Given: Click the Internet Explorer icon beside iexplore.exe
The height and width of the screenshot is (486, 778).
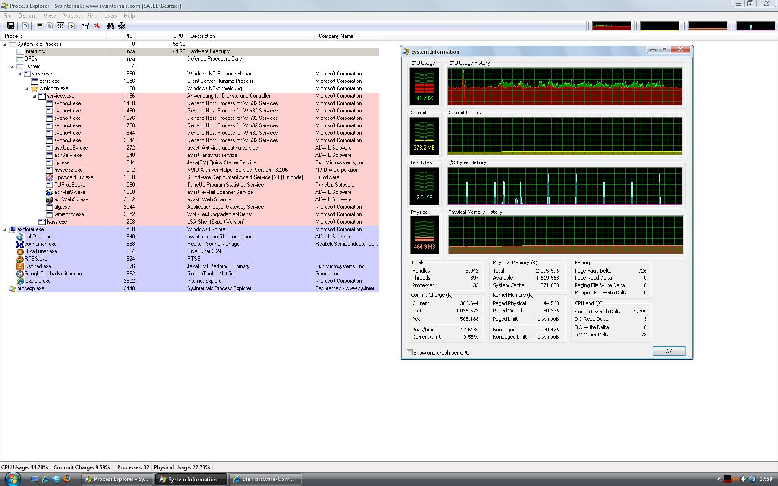Looking at the screenshot, I should click(20, 281).
